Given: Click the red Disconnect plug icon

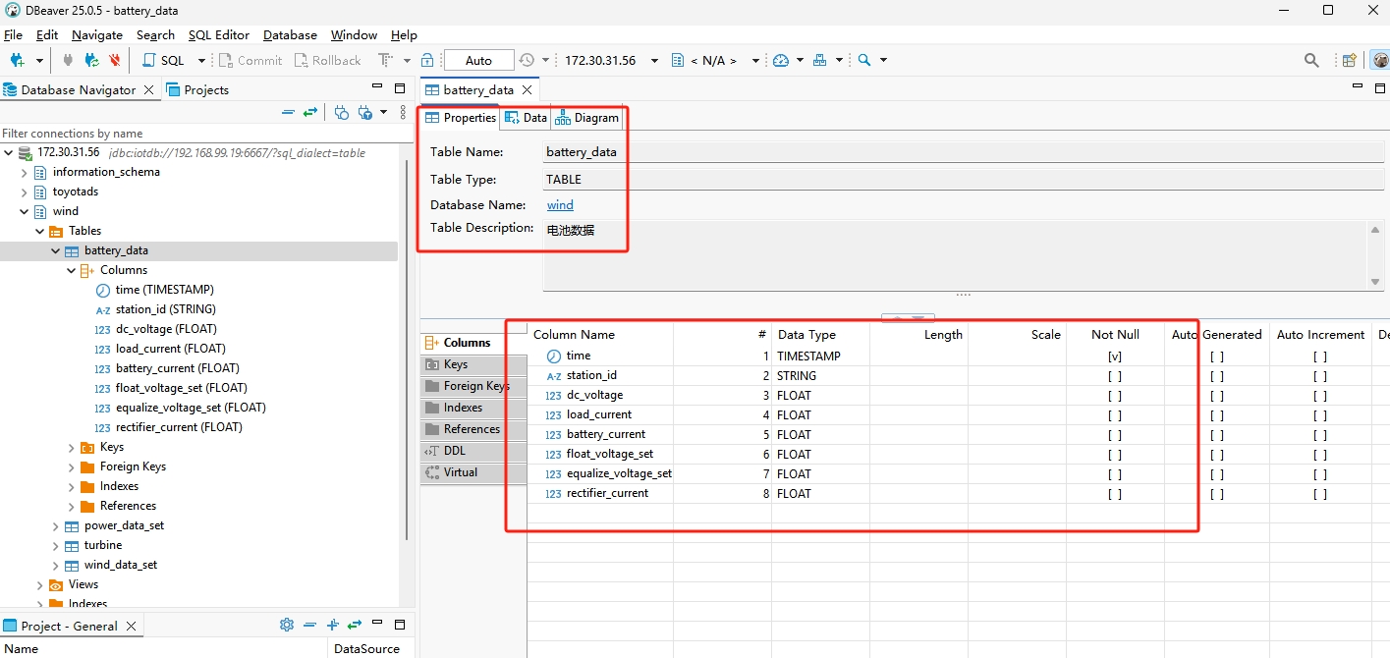Looking at the screenshot, I should point(115,60).
